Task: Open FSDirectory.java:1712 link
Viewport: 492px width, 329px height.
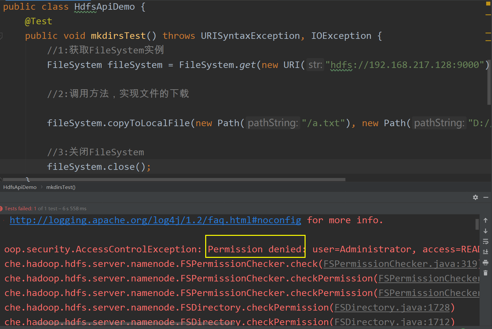Action: point(392,322)
